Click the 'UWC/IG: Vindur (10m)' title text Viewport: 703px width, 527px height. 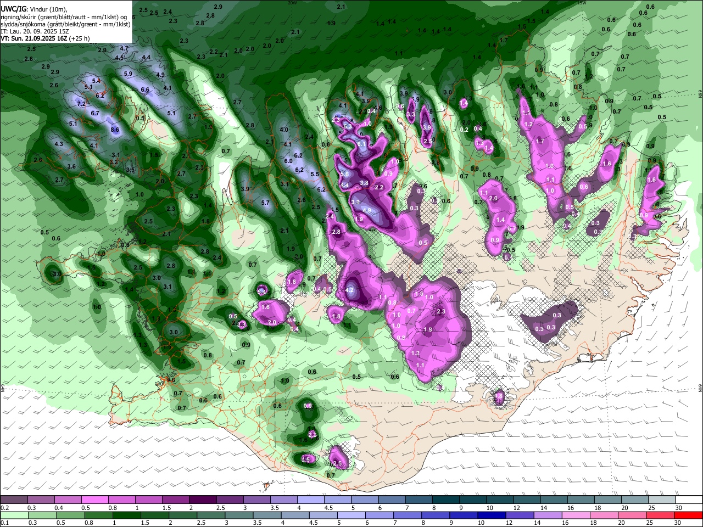[x=34, y=9]
